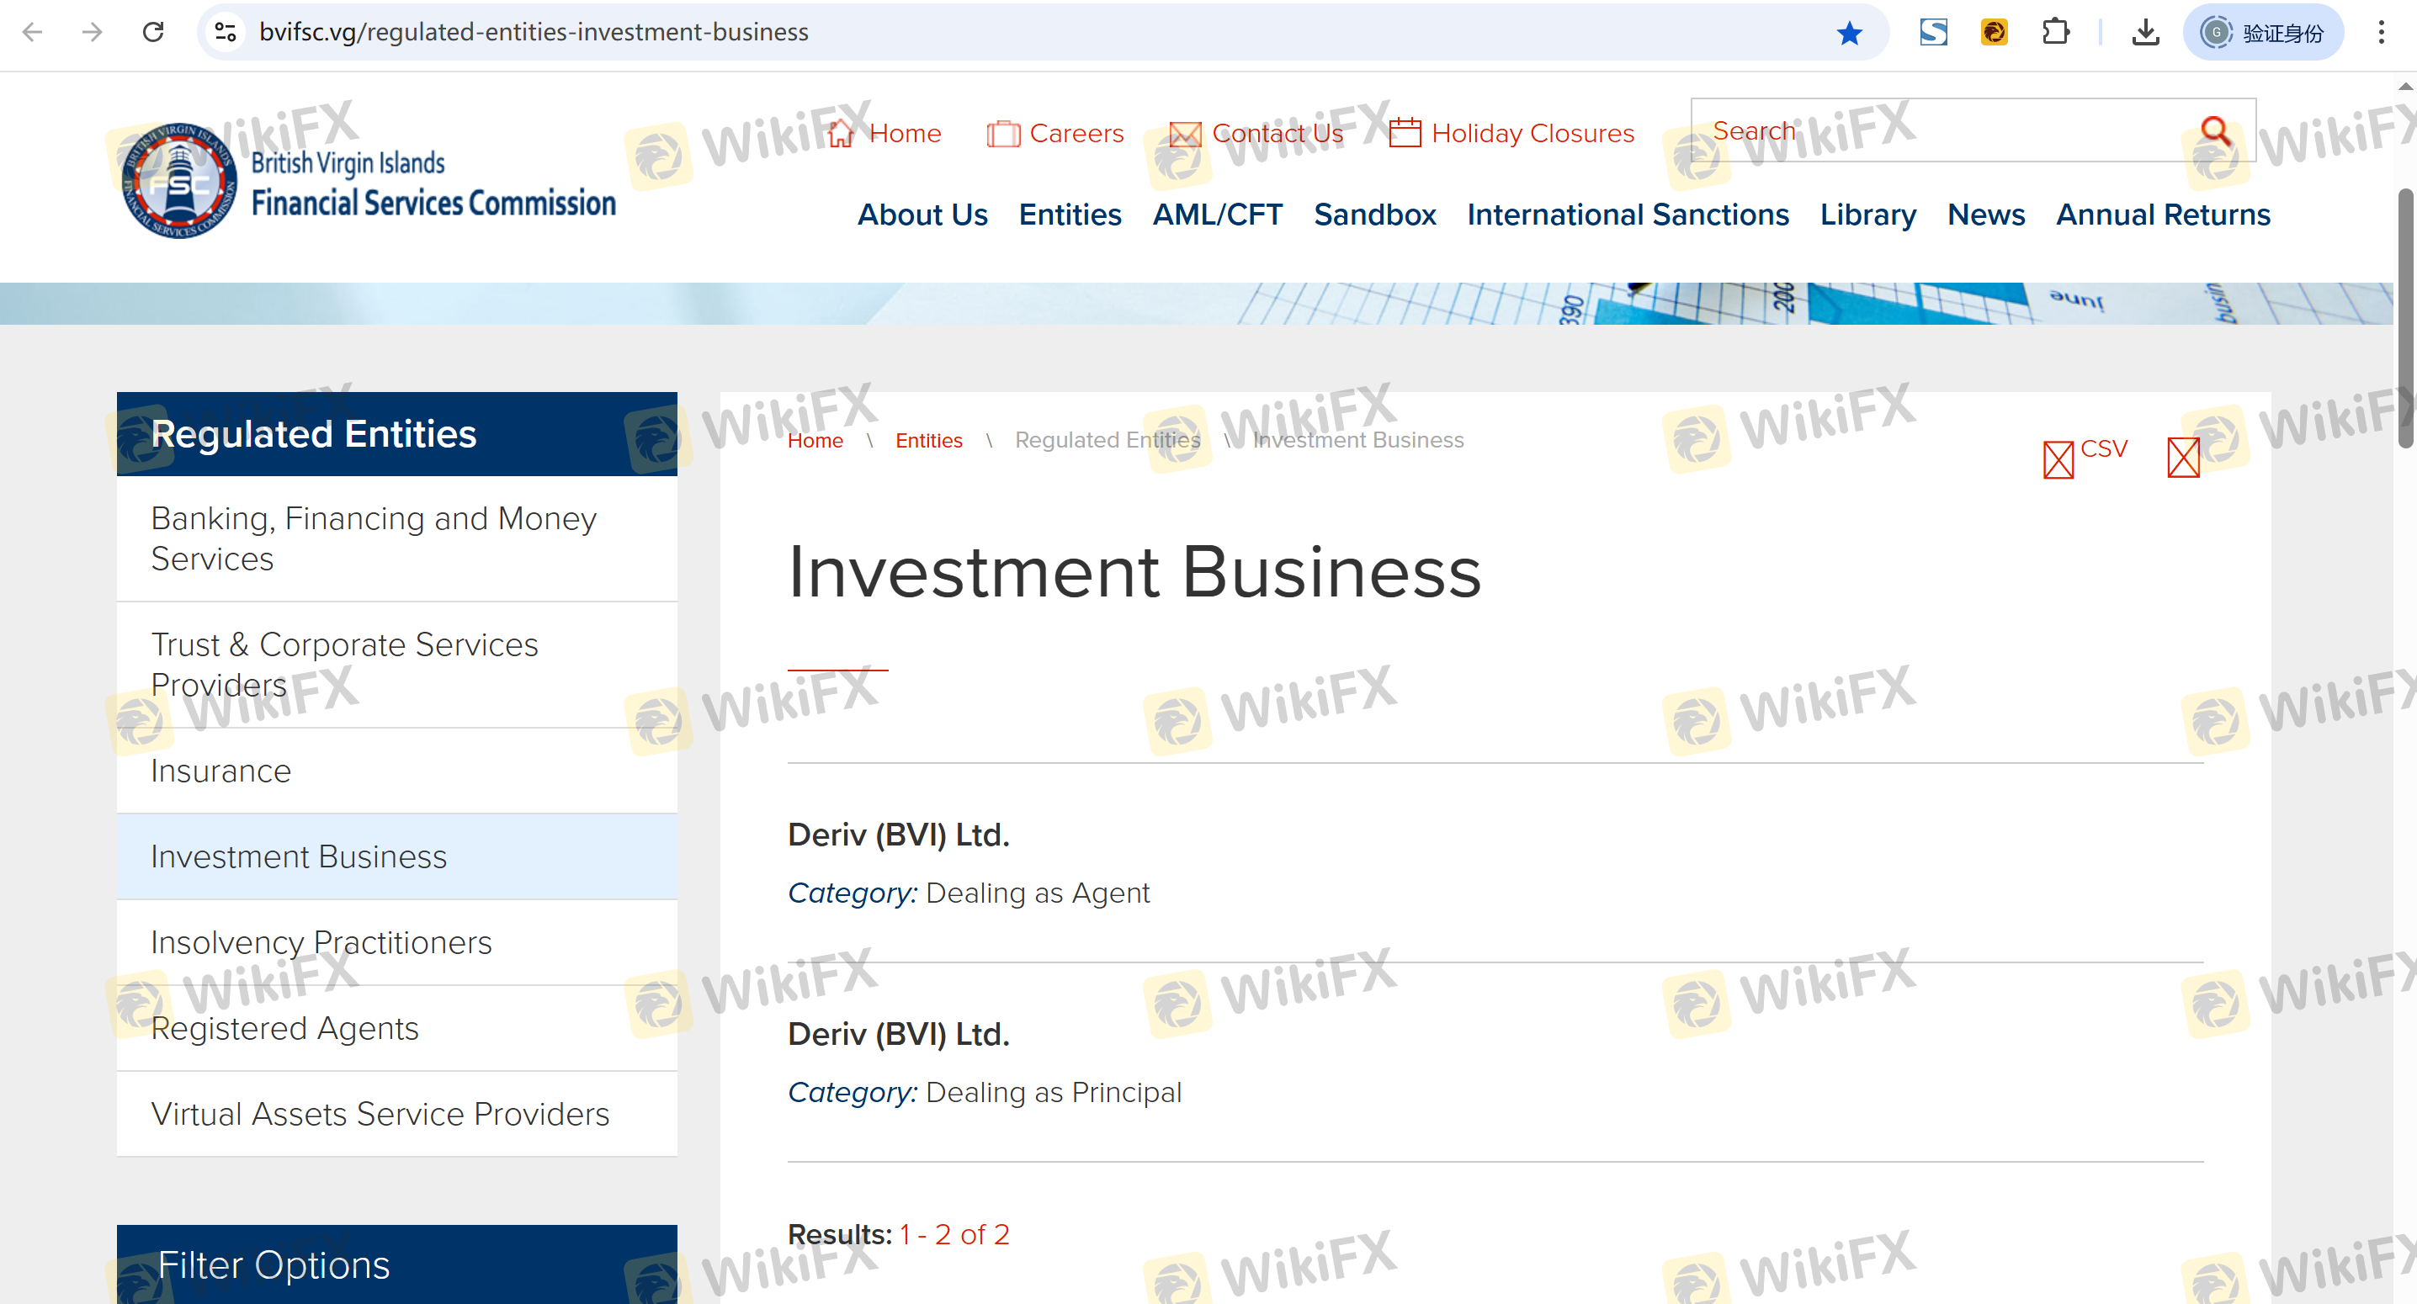The height and width of the screenshot is (1304, 2417).
Task: Reload the page in browser
Action: (153, 33)
